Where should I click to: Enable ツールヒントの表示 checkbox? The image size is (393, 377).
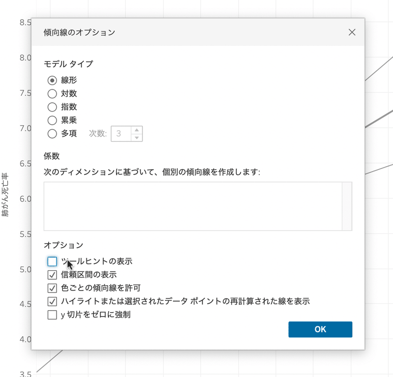point(52,261)
